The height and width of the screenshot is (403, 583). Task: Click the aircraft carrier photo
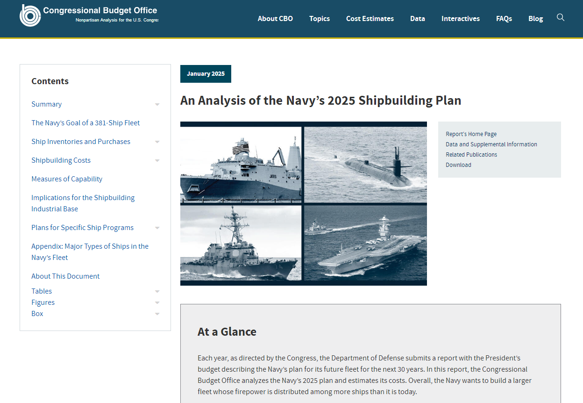coord(365,243)
